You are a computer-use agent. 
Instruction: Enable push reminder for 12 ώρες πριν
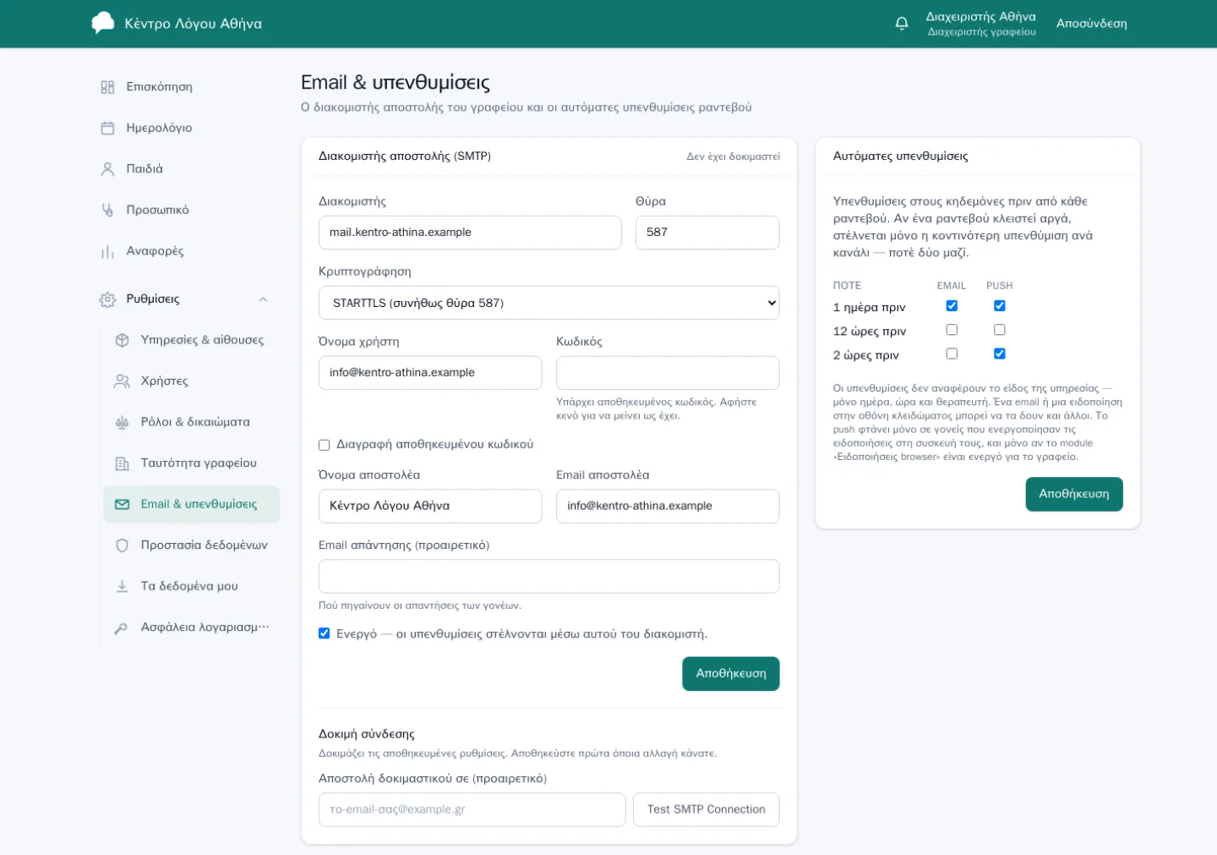pos(1000,330)
